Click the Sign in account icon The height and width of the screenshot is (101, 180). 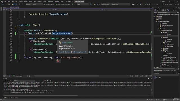161,1
